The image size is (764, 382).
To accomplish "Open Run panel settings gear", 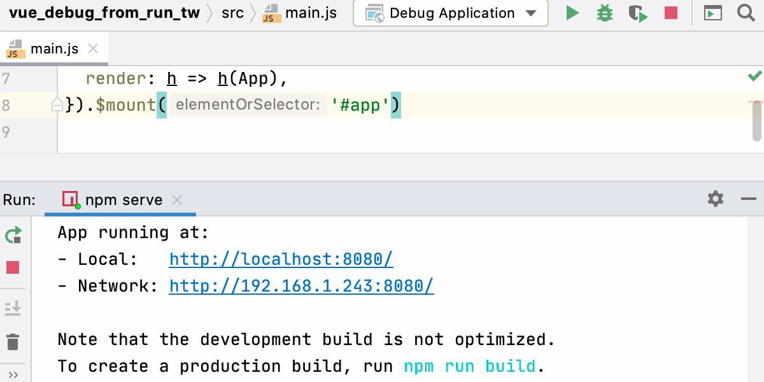I will point(716,199).
